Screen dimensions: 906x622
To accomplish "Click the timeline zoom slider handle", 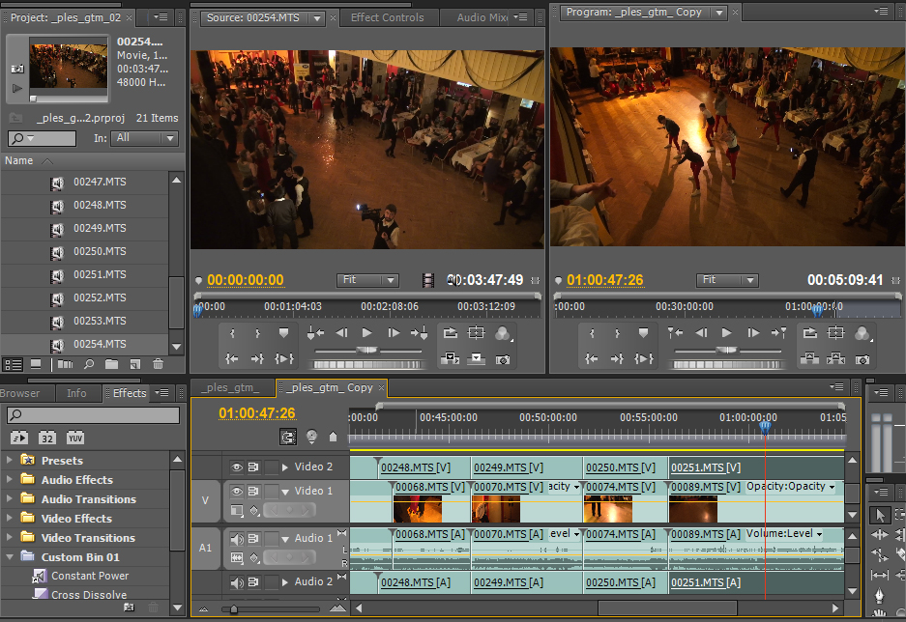I will tap(233, 608).
